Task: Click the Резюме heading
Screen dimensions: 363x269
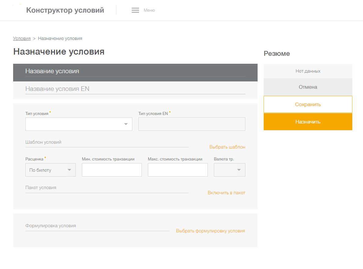Action: pyautogui.click(x=277, y=54)
